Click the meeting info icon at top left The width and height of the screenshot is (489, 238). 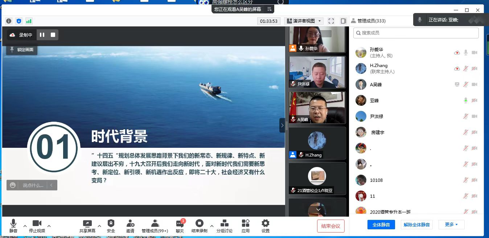click(x=9, y=21)
